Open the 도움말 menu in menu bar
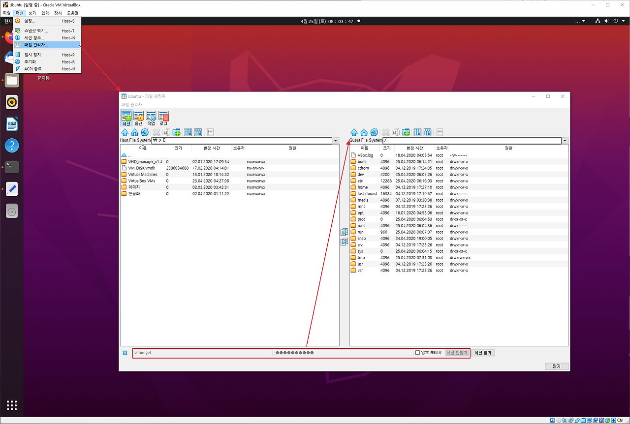 (x=73, y=13)
